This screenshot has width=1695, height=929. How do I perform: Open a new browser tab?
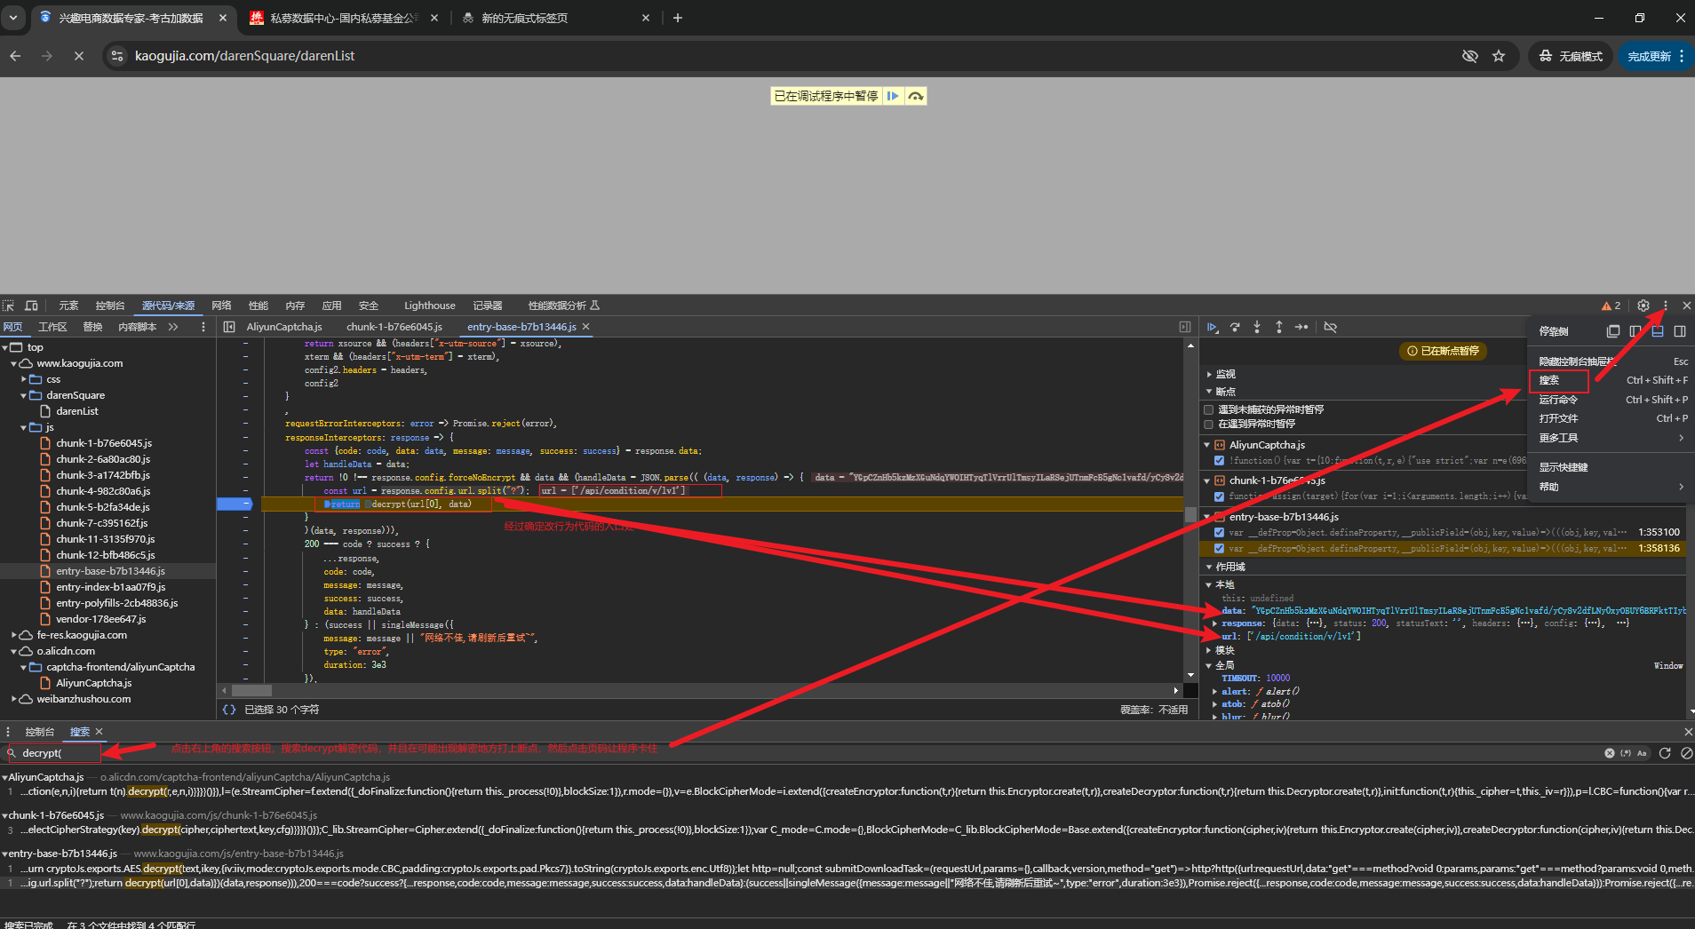(678, 18)
